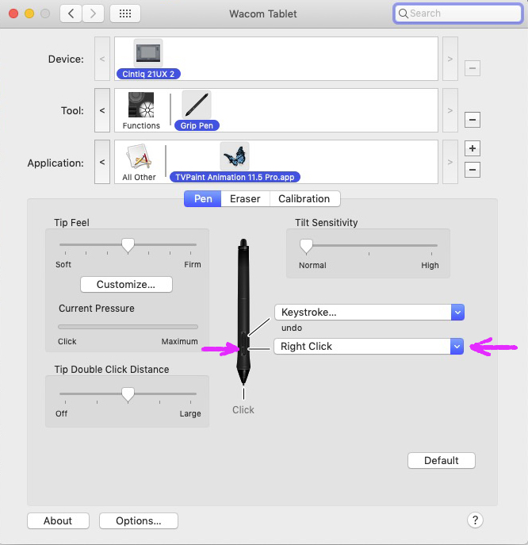The height and width of the screenshot is (545, 528).
Task: Adjust the Tip Feel slider
Action: click(x=128, y=245)
